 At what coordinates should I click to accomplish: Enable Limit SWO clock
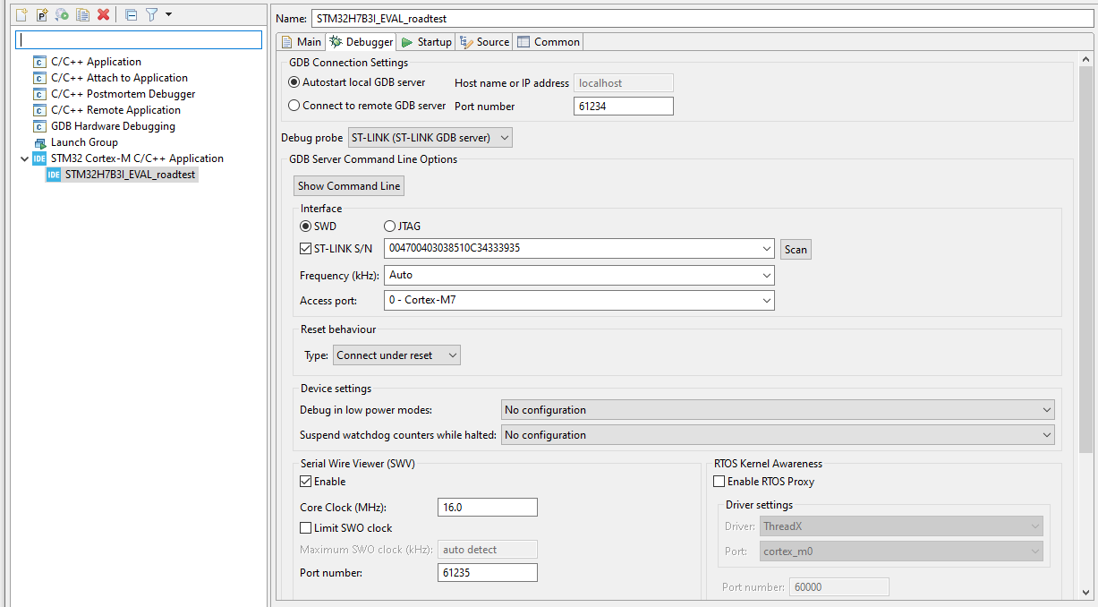tap(305, 527)
